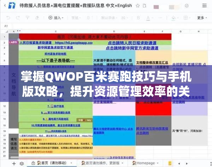Open link 8. 官方消息救援队信息
212x167 pixels.
tap(56, 113)
